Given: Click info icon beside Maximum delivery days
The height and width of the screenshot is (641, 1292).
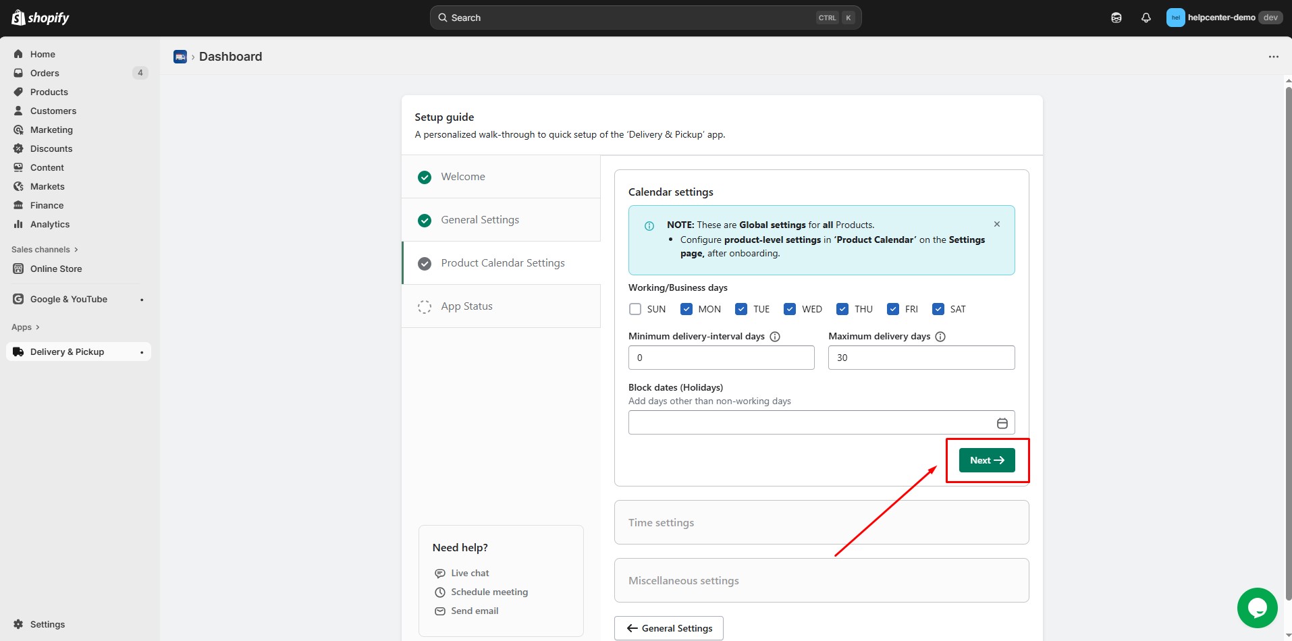Looking at the screenshot, I should click(940, 337).
